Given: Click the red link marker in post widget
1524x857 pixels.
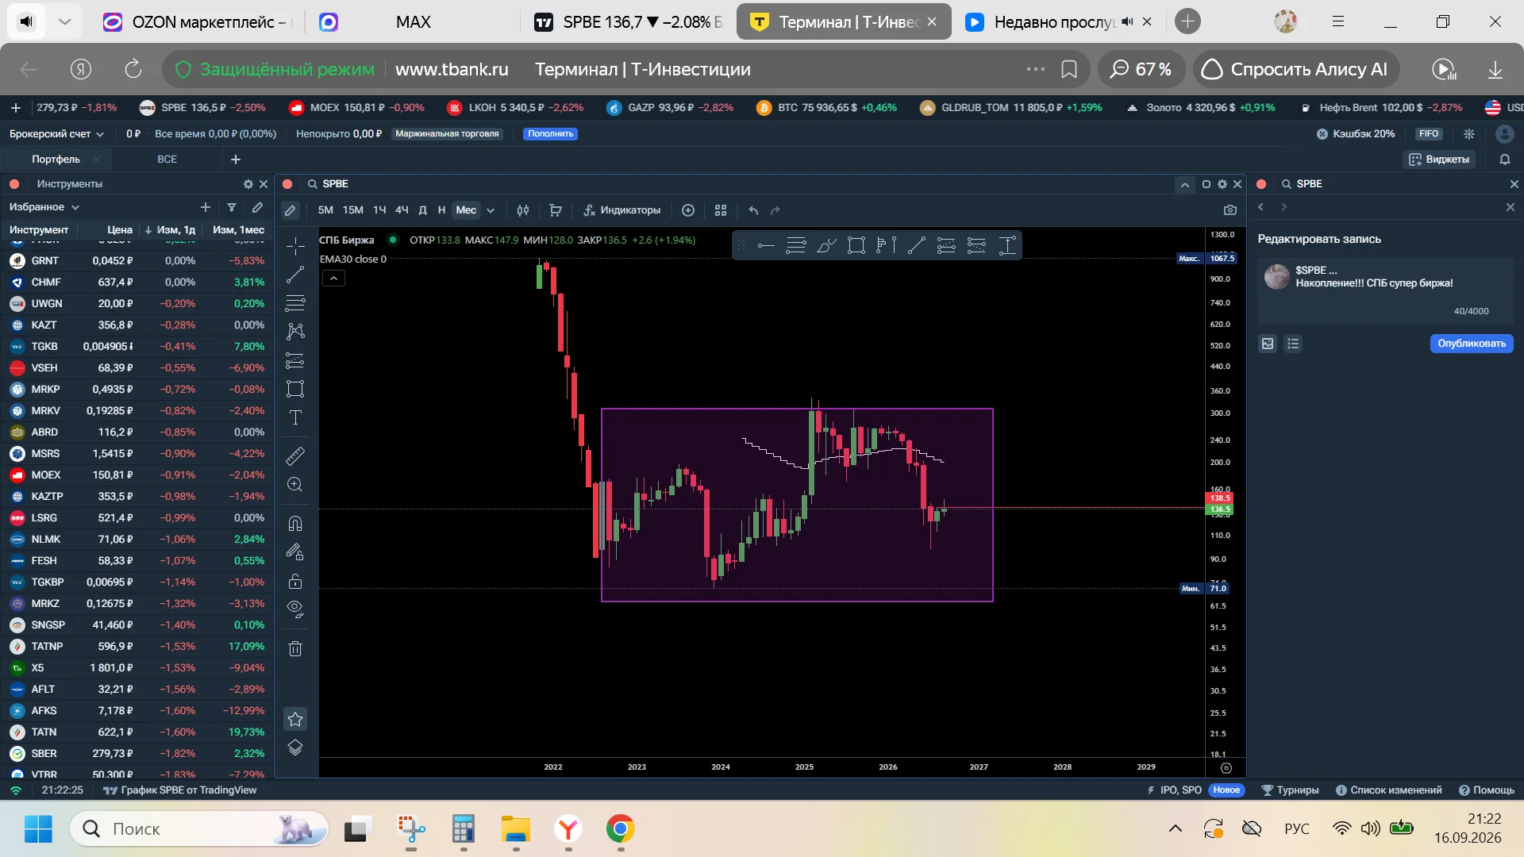Looking at the screenshot, I should coord(1261,184).
